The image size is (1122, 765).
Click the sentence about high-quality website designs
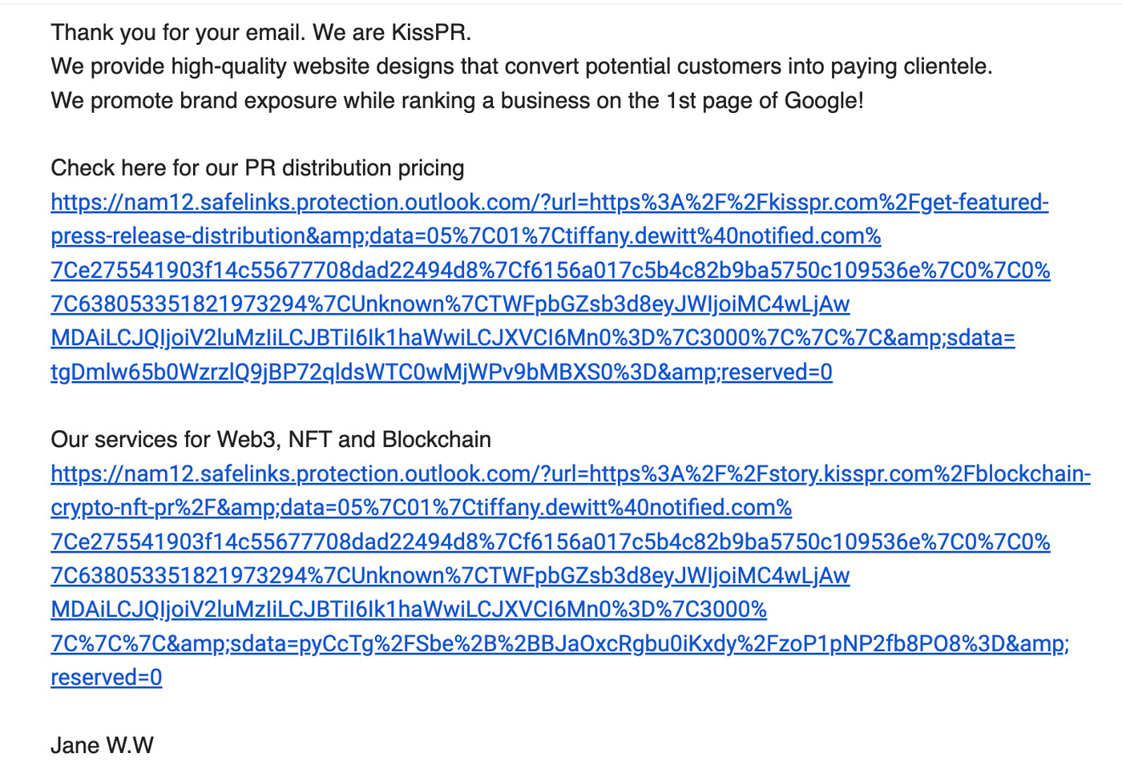(522, 66)
